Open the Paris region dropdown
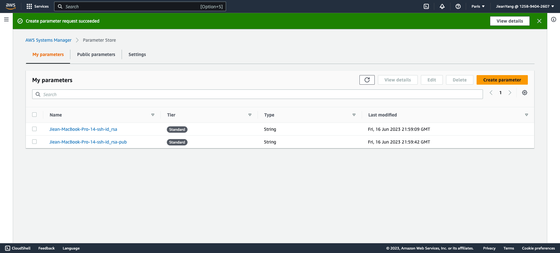 click(478, 6)
